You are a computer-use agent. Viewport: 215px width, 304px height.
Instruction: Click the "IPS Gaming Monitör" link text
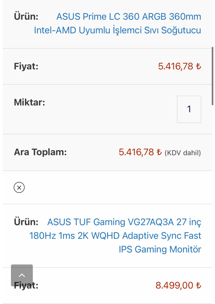tap(160, 249)
